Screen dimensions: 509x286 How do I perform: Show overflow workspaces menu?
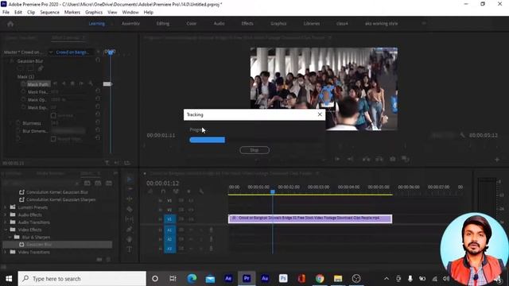pos(424,23)
